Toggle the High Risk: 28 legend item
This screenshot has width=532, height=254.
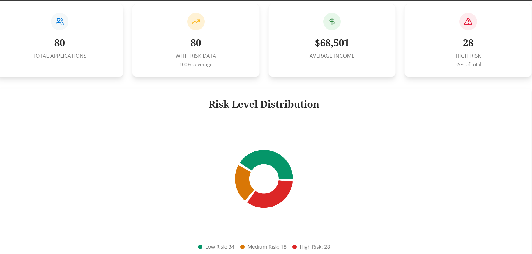pos(311,247)
